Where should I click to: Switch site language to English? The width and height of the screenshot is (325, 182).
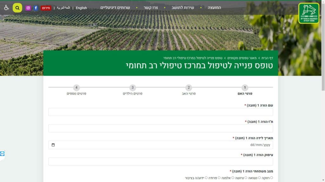point(81,8)
